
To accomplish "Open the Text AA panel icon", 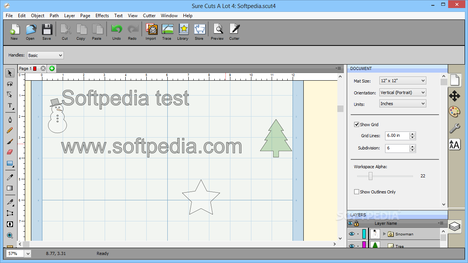I will (x=454, y=144).
